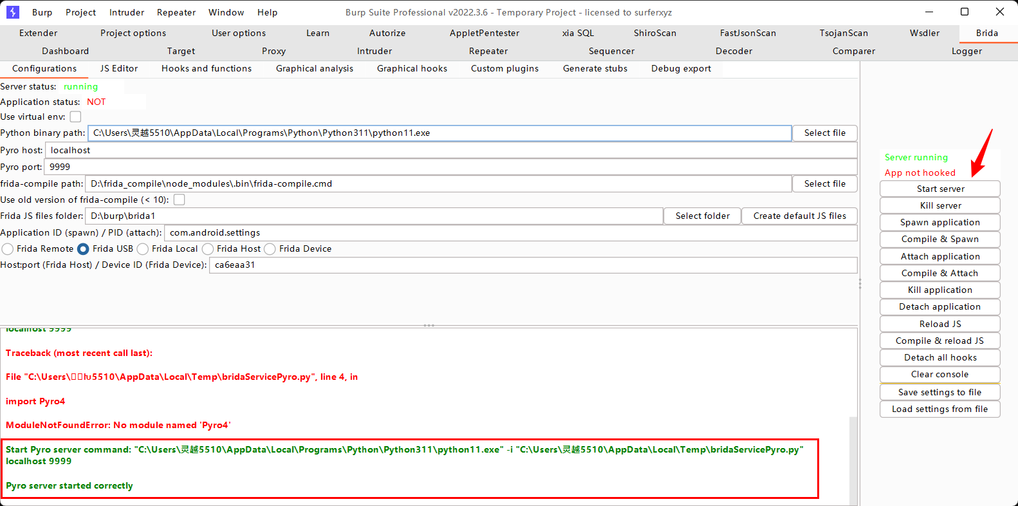Open the Hooks and functions sub-tab
This screenshot has width=1018, height=506.
207,69
